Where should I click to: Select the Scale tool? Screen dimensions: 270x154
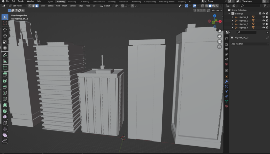tap(5, 42)
